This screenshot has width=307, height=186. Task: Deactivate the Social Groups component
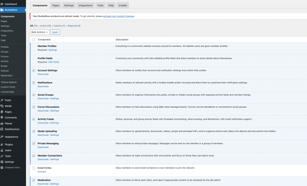(x=43, y=98)
